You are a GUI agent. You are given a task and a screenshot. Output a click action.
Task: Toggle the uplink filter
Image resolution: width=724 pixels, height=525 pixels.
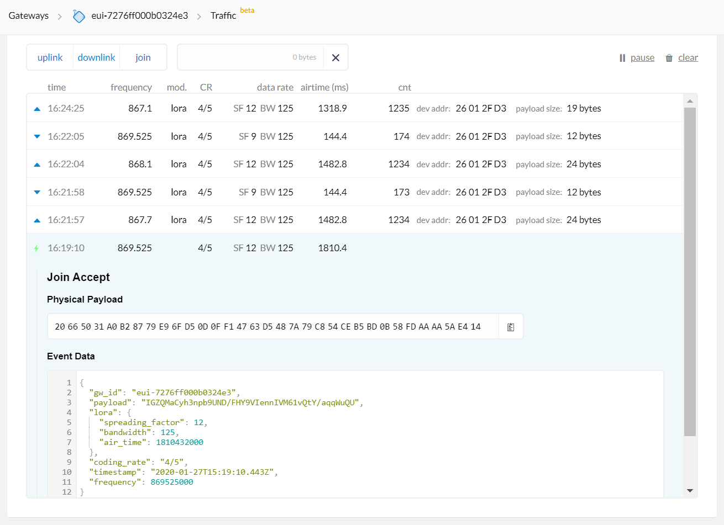[x=50, y=57]
